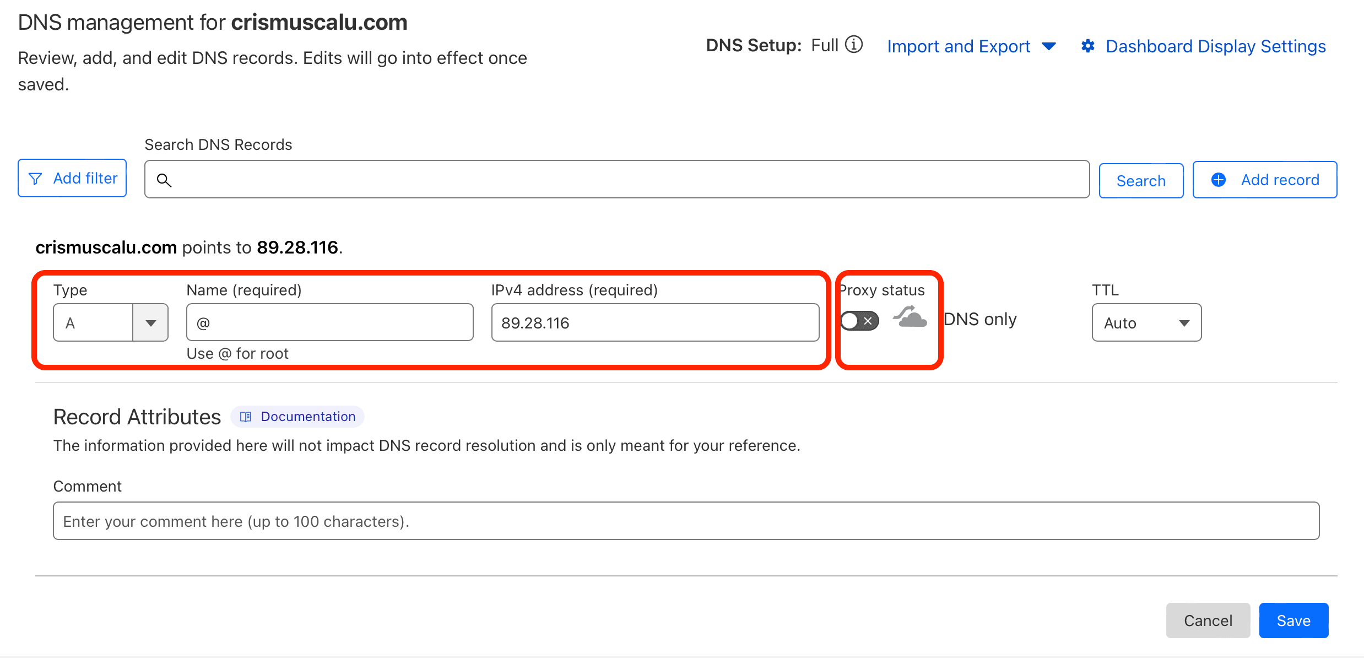Click the IPv4 address input field

[655, 322]
